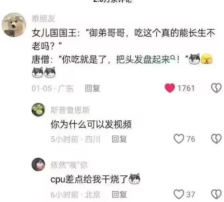Dislike 依然"唉"你's comment with broken heart
The height and width of the screenshot is (202, 224).
tap(216, 194)
